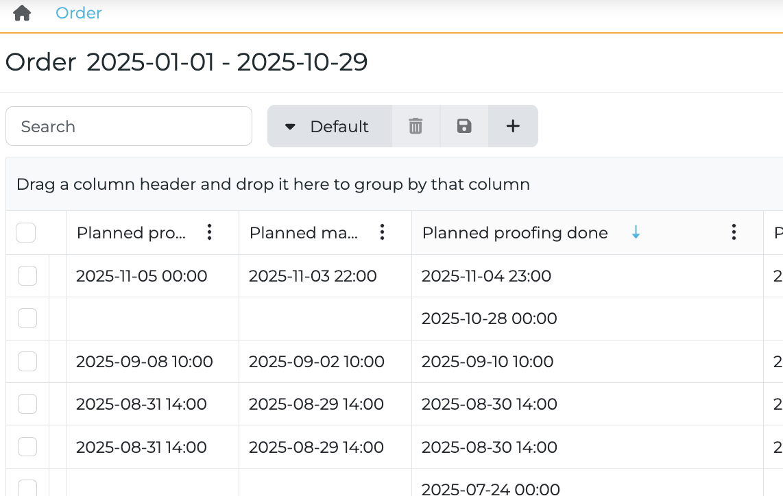Add a new view with plus icon

tap(513, 126)
